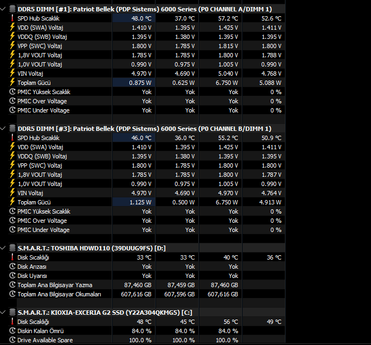Screen dimensions: 371x345
Task: Click clock icon of Disk Arızası row
Action: pyautogui.click(x=12, y=266)
